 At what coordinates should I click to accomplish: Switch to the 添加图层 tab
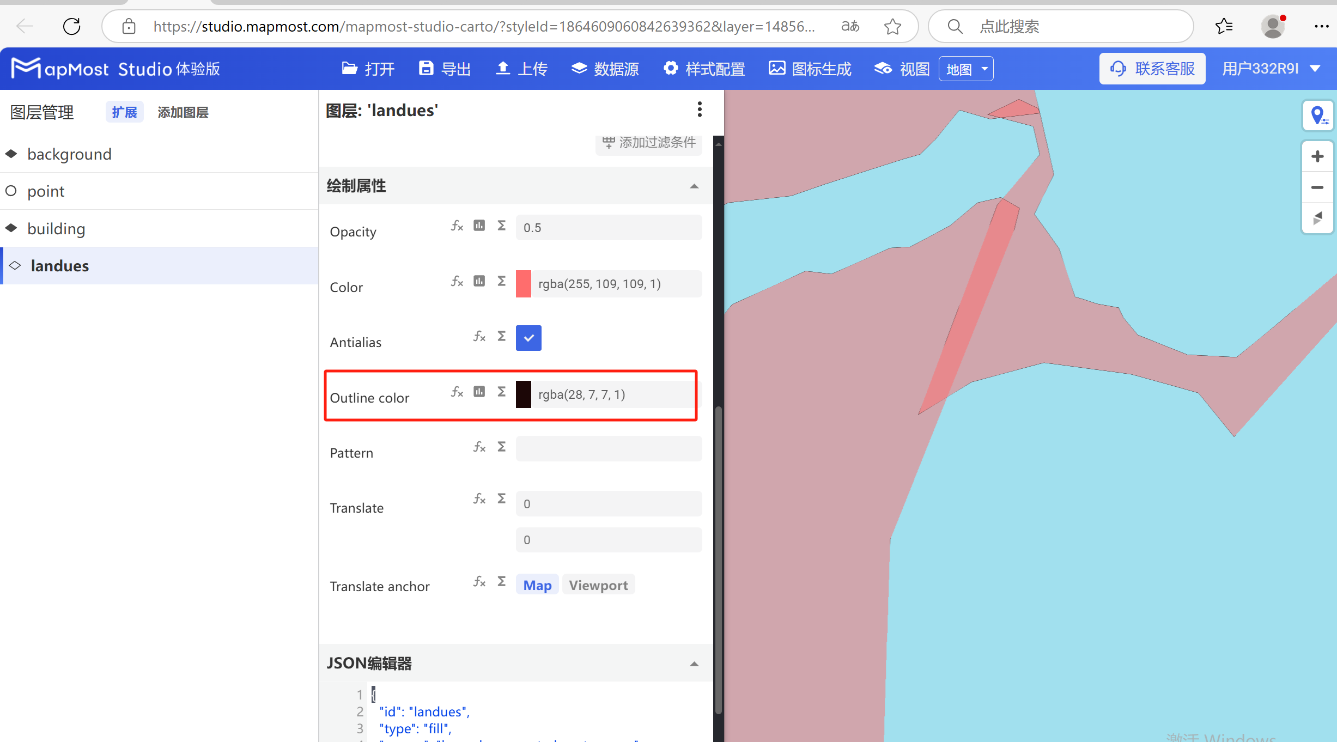tap(183, 112)
